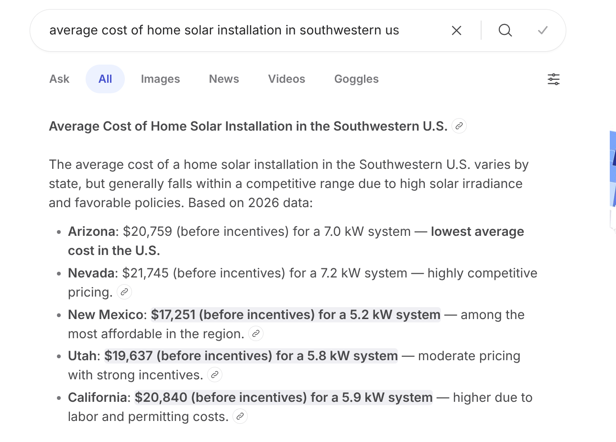The width and height of the screenshot is (616, 442).
Task: Open the source link icon after Utah entry
Action: point(215,375)
